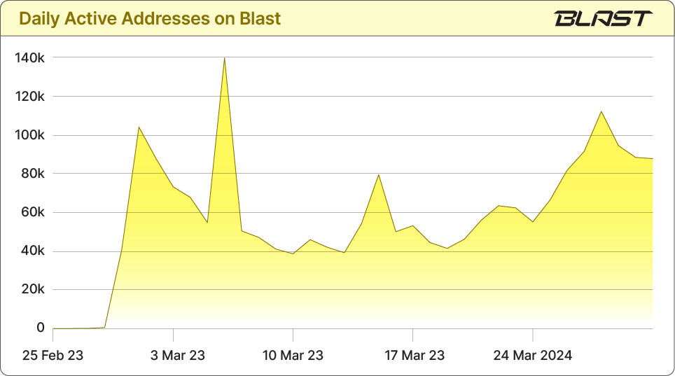The image size is (675, 376).
Task: Click the '24 Mar 2024' date label
Action: (533, 355)
